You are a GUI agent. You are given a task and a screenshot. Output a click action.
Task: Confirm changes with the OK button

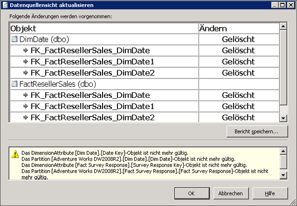191,193
